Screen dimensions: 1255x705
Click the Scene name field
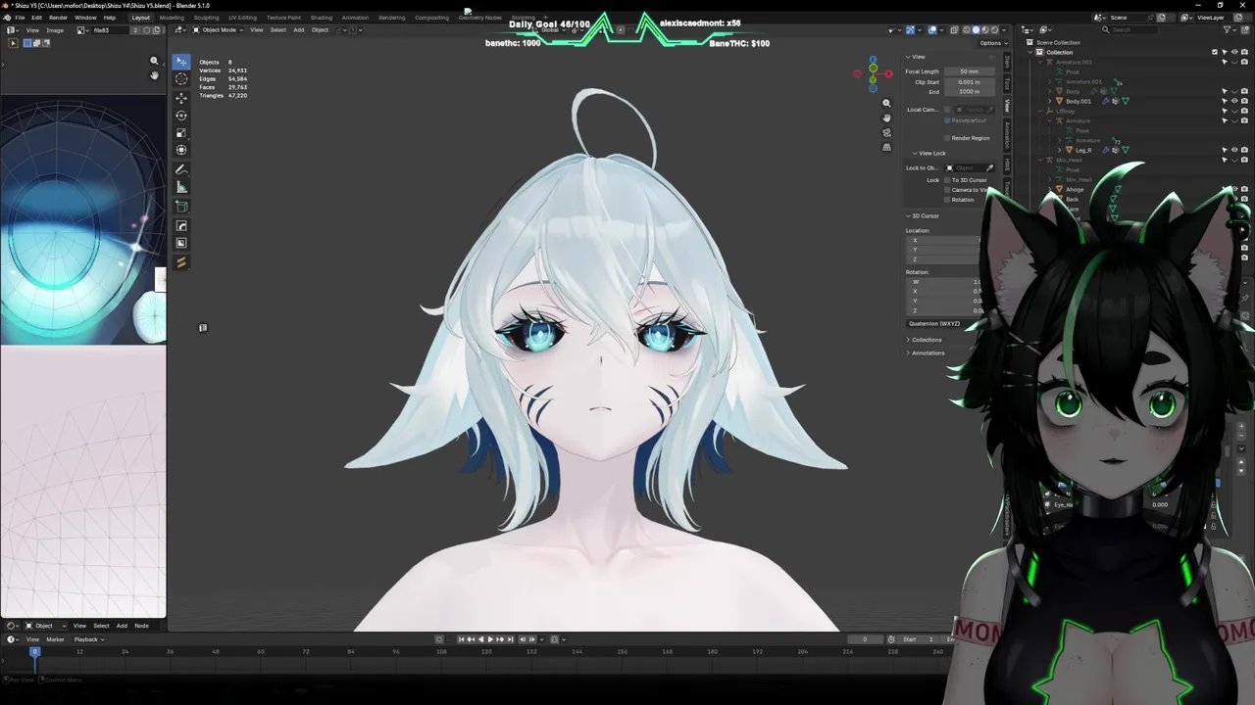[x=1128, y=18]
